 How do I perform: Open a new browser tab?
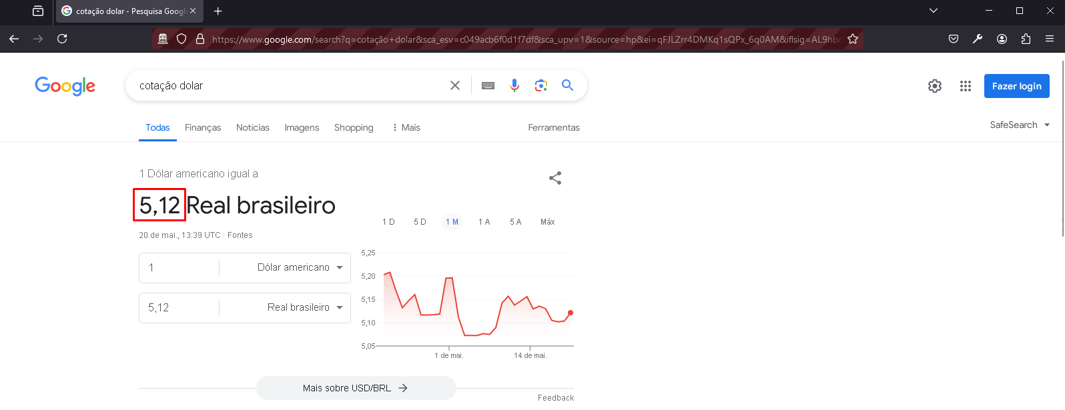(x=218, y=11)
